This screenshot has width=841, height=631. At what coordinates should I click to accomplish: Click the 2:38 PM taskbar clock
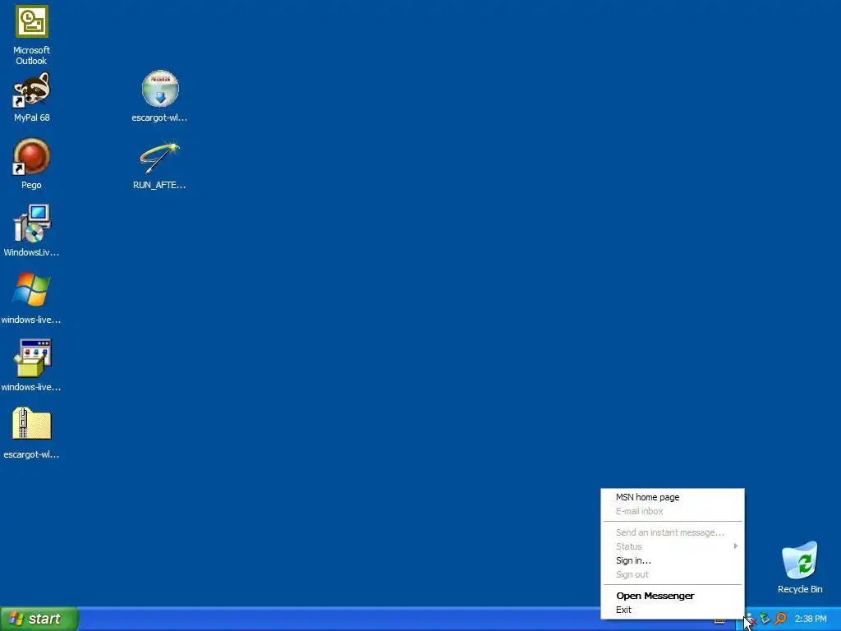click(x=811, y=619)
